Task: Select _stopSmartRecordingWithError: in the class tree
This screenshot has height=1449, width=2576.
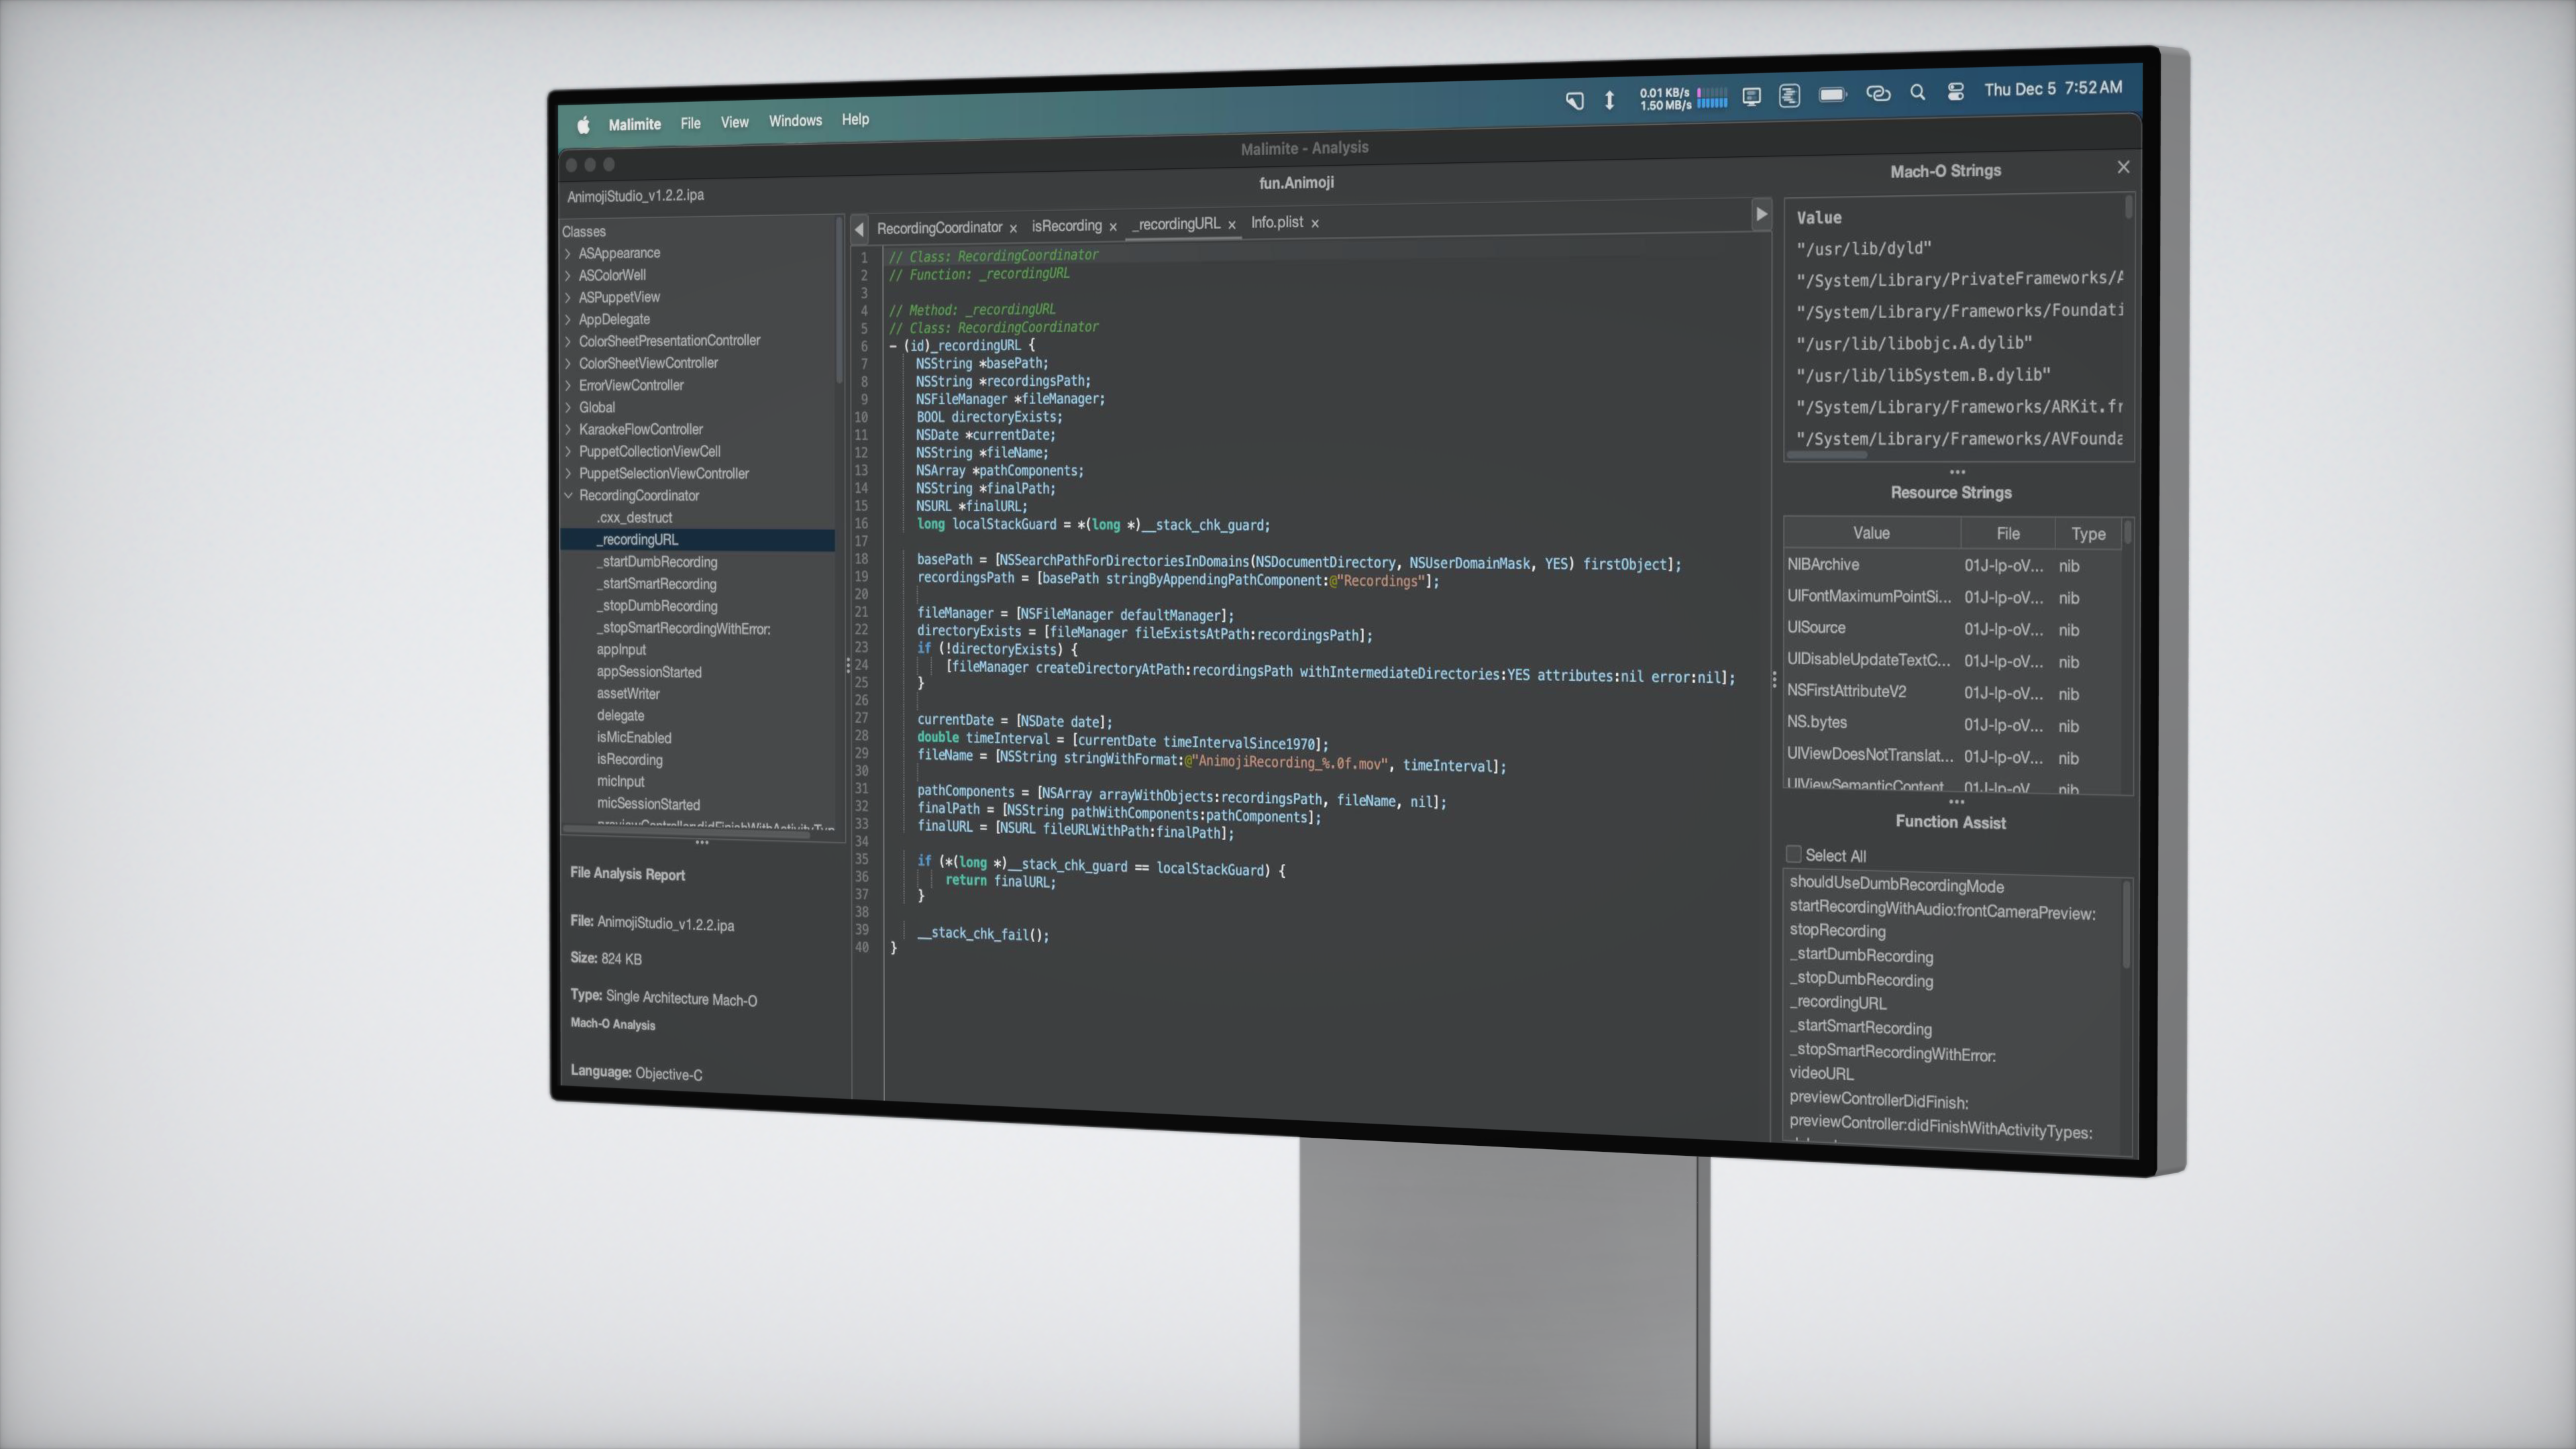Action: tap(683, 628)
